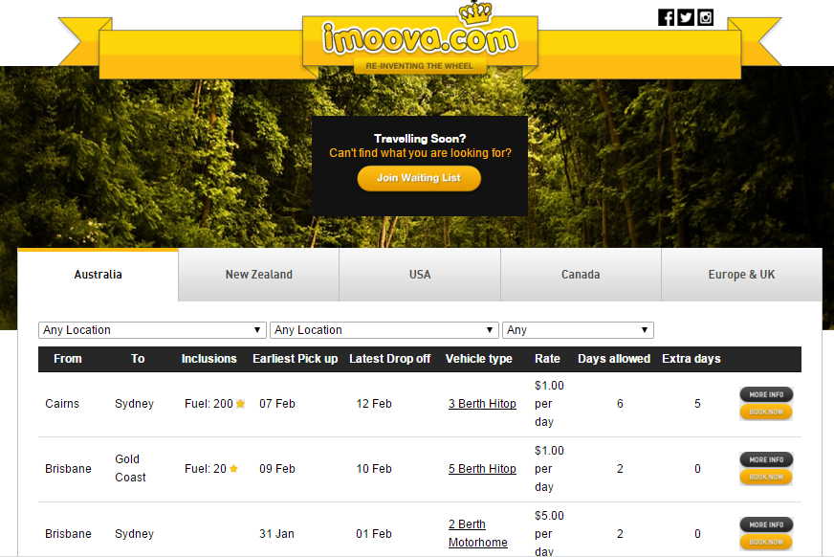Open the Any Location dropdown above Latest Drop off
834x557 pixels.
point(384,330)
